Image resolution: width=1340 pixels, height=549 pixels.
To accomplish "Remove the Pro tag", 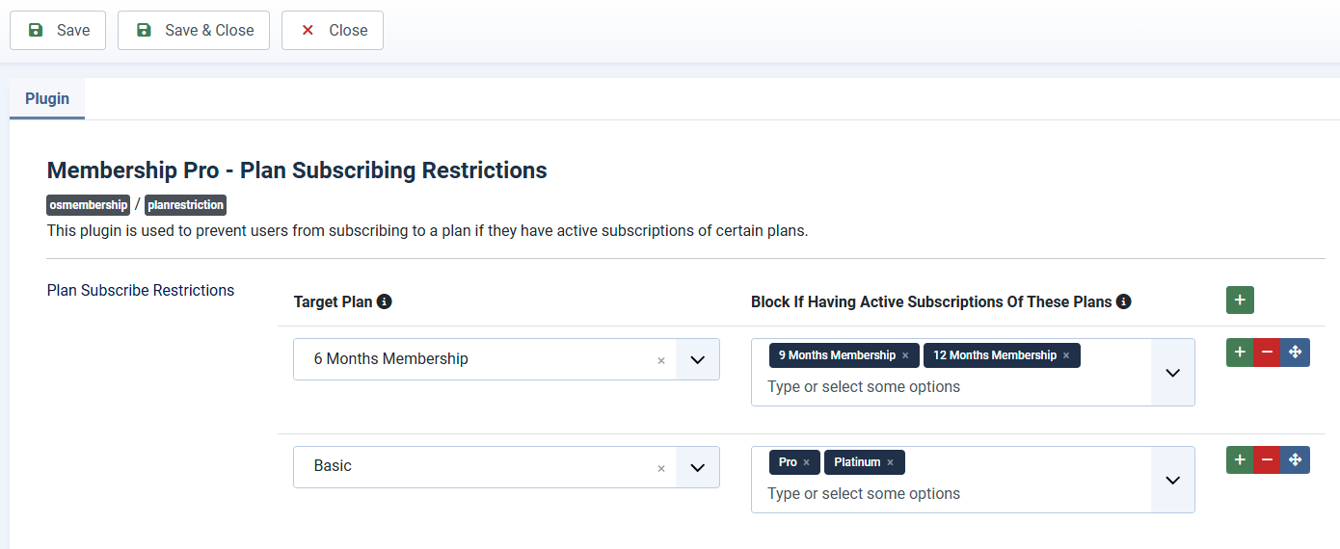I will (806, 462).
